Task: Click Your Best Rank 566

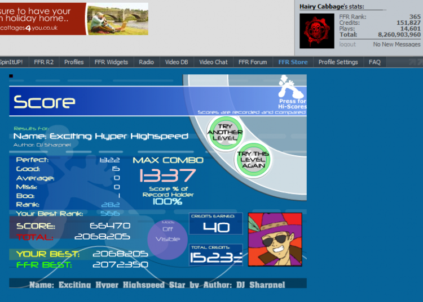Action: coord(110,214)
